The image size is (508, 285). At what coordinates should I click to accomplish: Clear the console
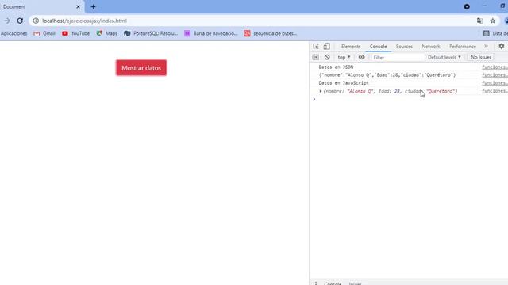coord(327,57)
